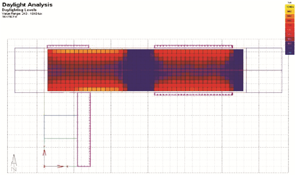This screenshot has height=176, width=296.
Task: Select the 800 lux legend swatch
Action: click(x=289, y=21)
